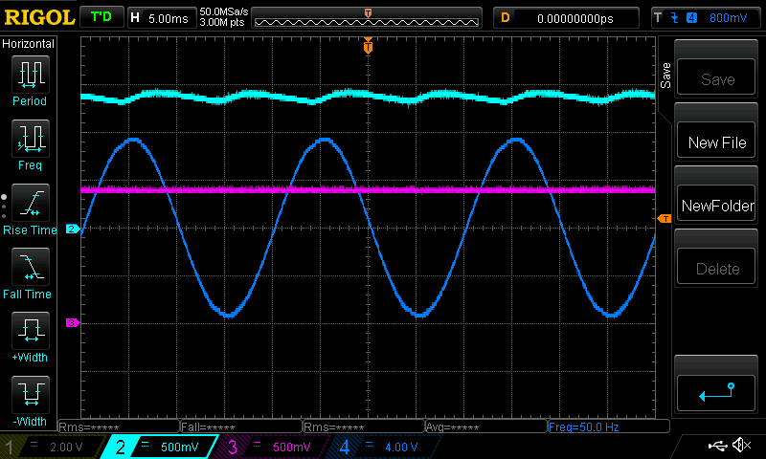Click the USB device status icon
This screenshot has width=766, height=459.
point(718,446)
